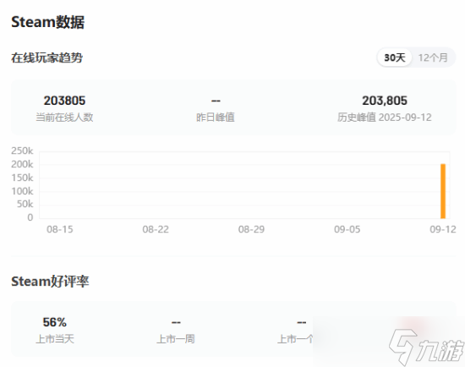Viewport: 465px width, 367px height.
Task: Click the 上市一周 label
Action: 176,339
